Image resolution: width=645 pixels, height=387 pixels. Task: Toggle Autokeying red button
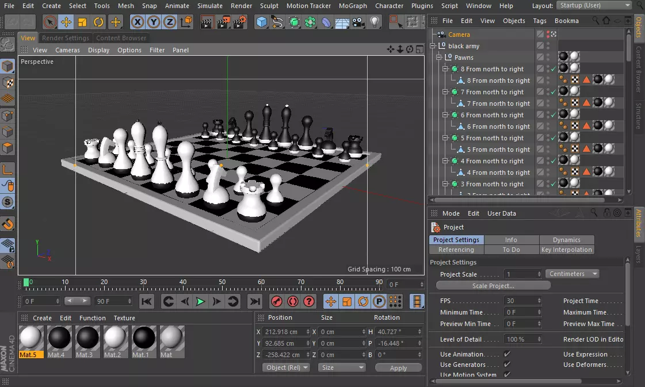[292, 301]
